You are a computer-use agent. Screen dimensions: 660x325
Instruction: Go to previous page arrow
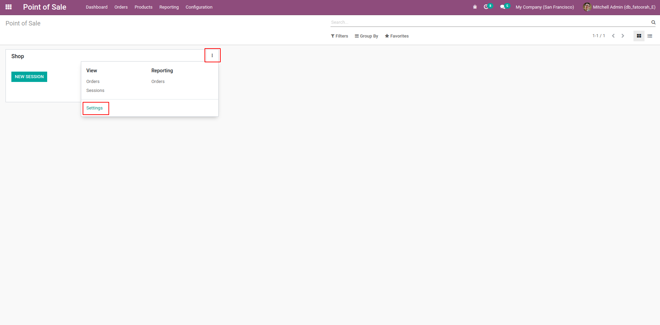pyautogui.click(x=613, y=36)
